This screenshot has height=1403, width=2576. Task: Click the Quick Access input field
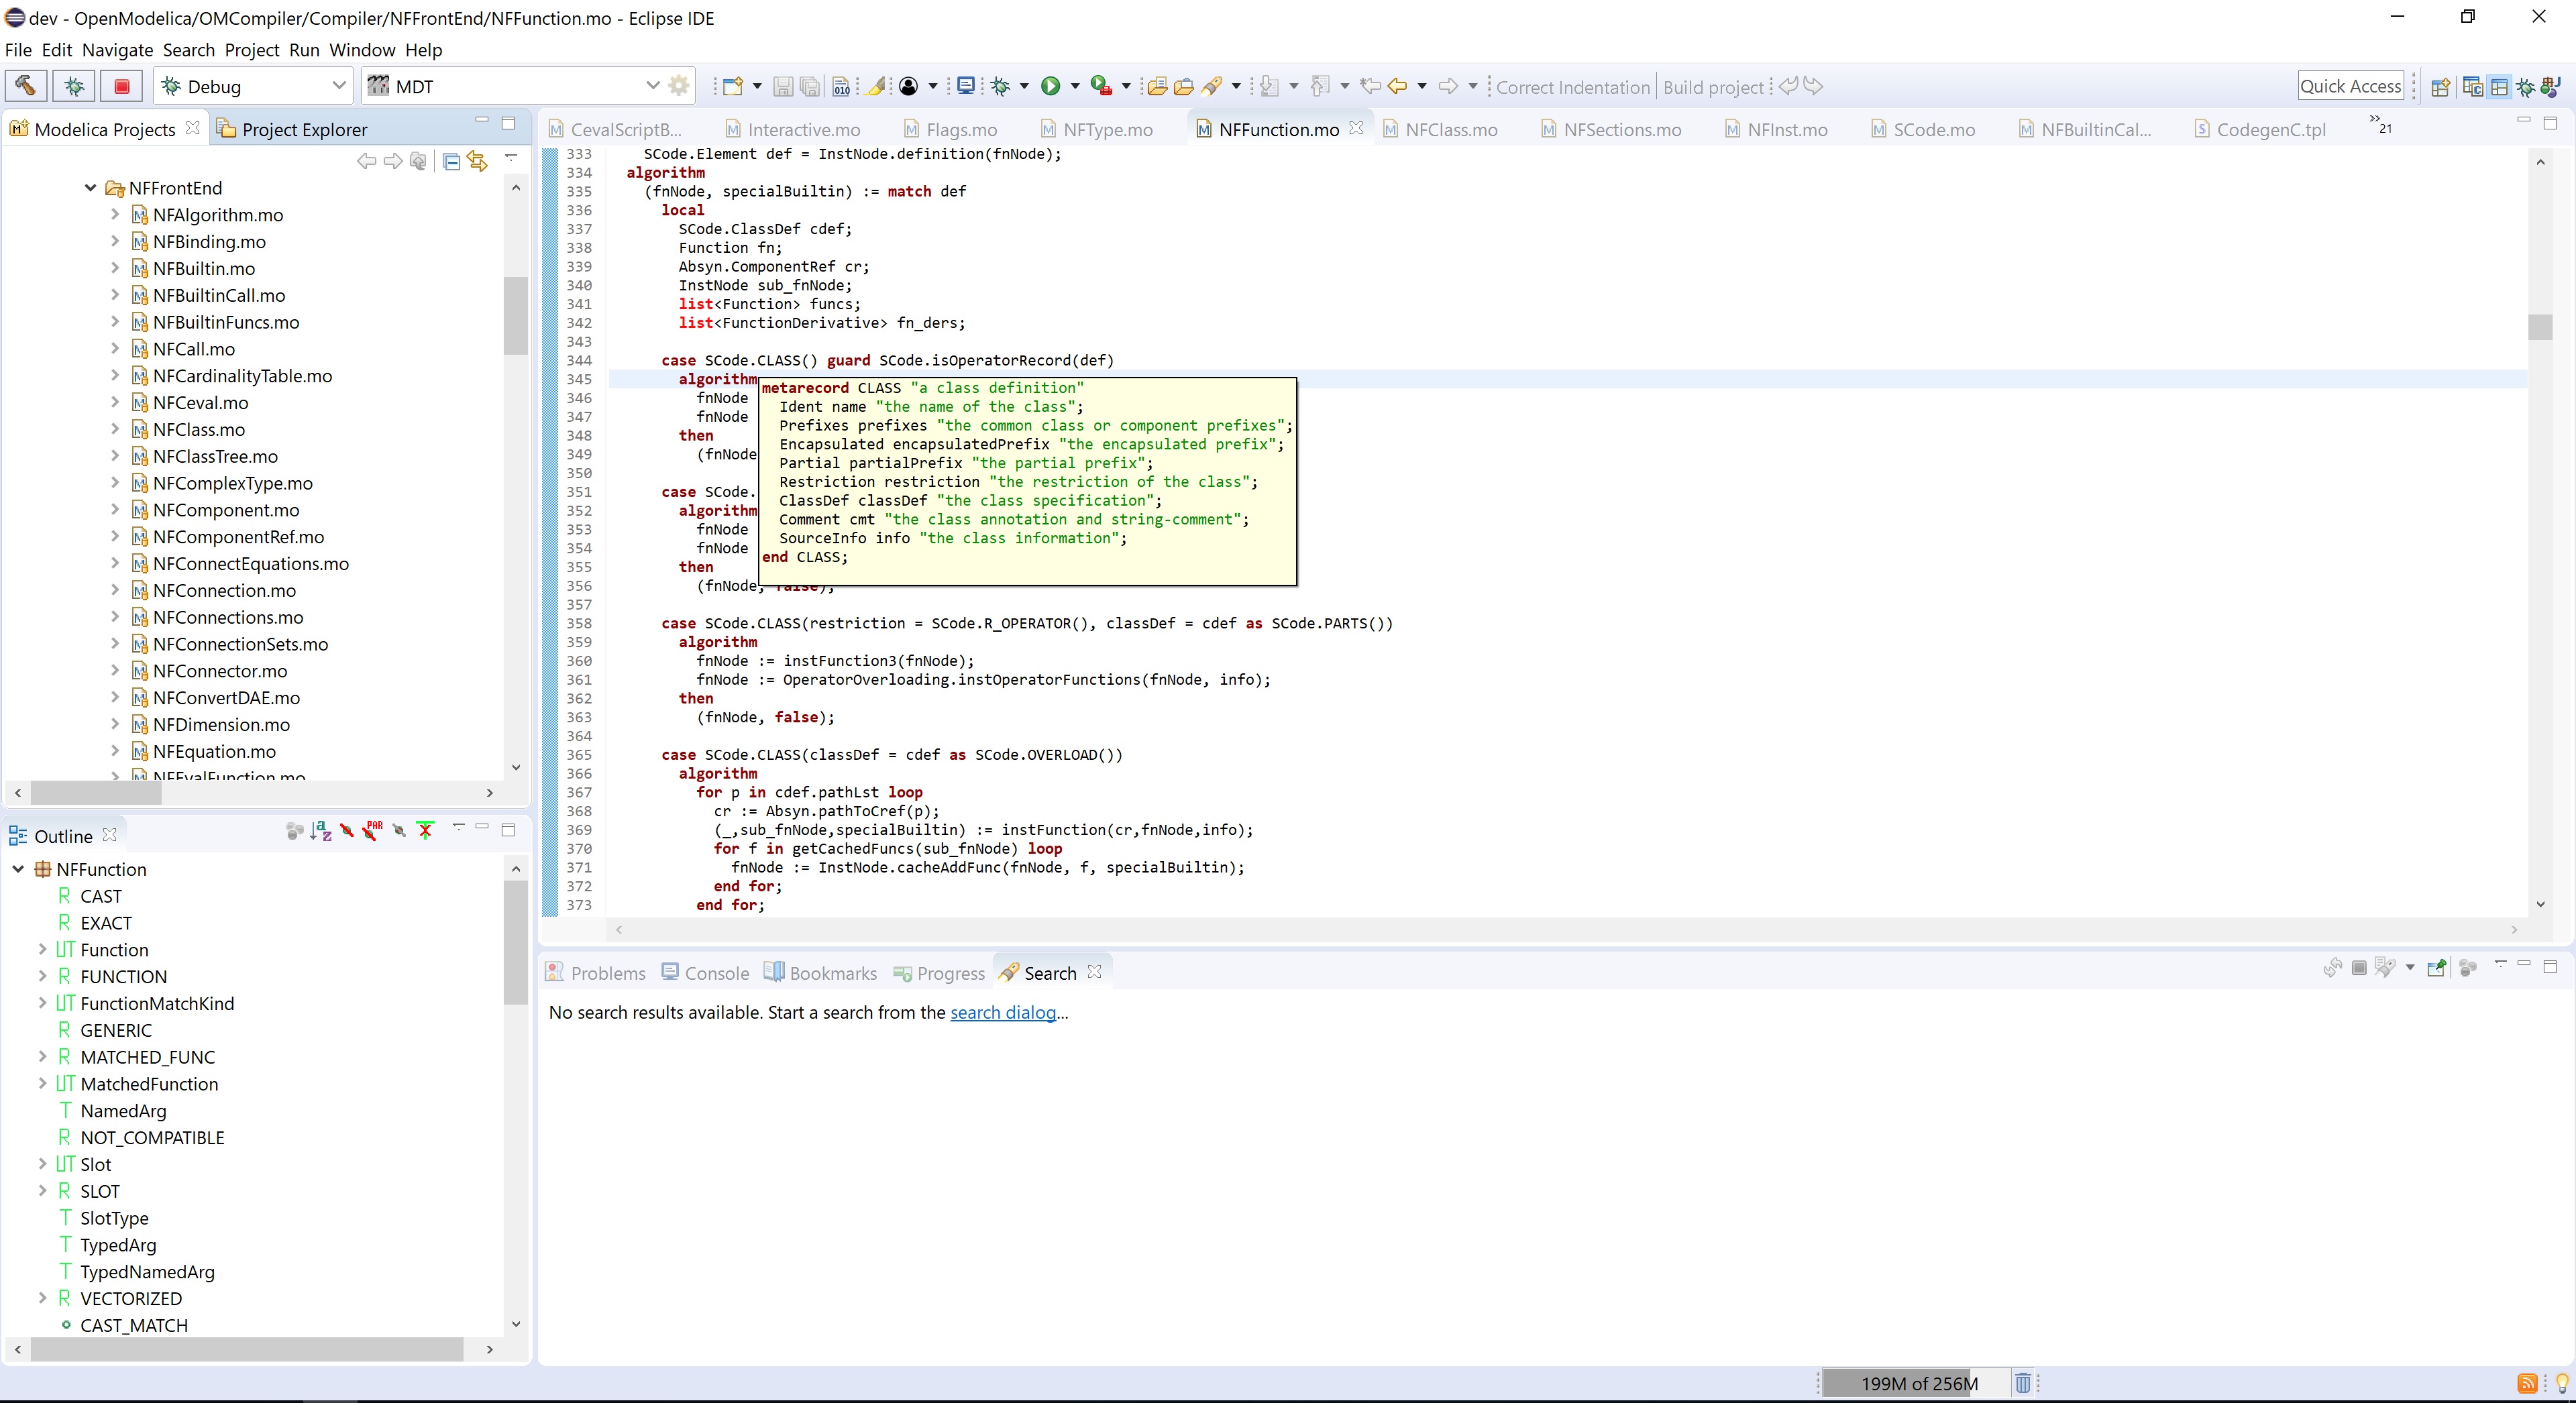(x=2350, y=86)
